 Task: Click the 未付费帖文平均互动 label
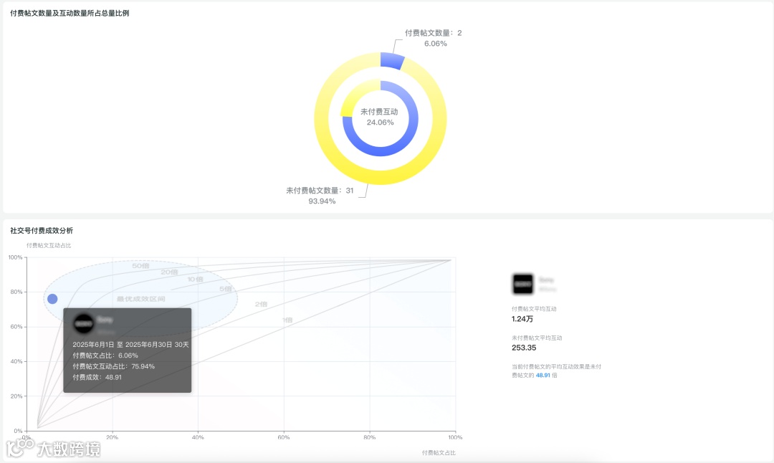[537, 338]
